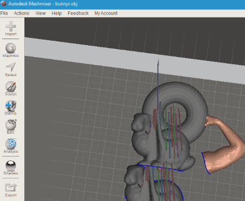Open the Meshmix tool

(x=11, y=48)
